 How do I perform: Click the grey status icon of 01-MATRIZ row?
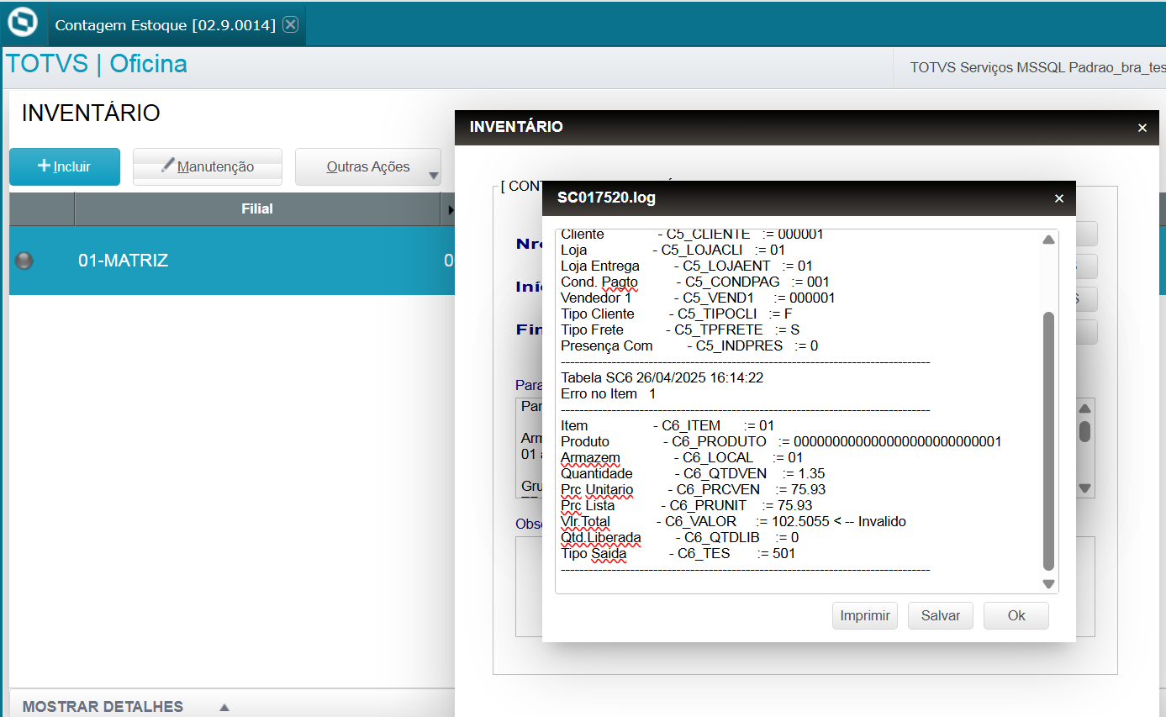click(24, 261)
